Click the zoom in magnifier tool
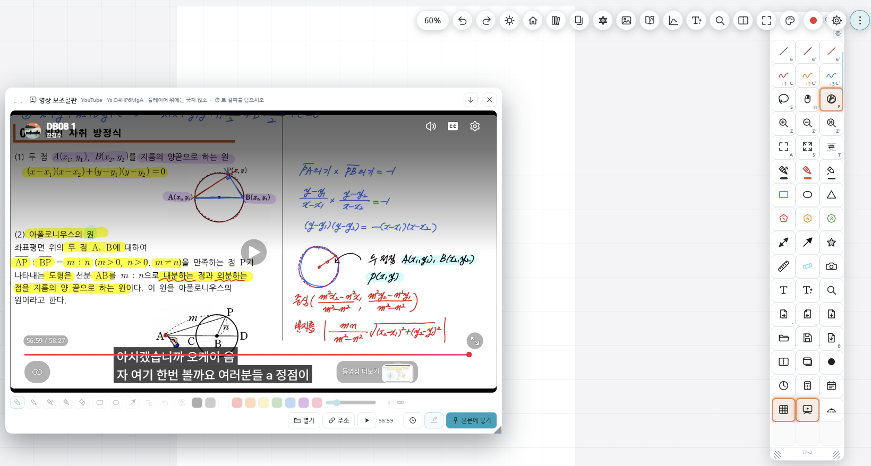 point(783,123)
